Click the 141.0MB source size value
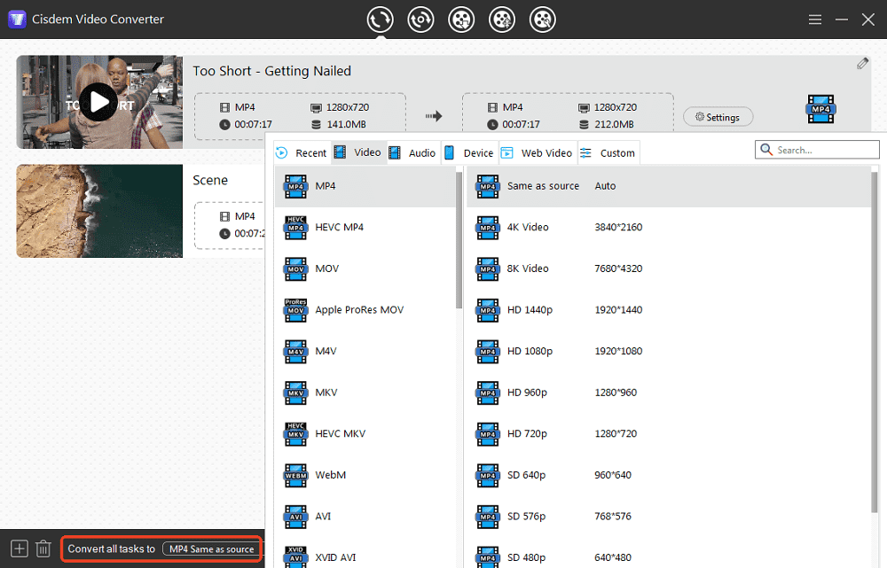This screenshot has height=568, width=887. pyautogui.click(x=346, y=124)
